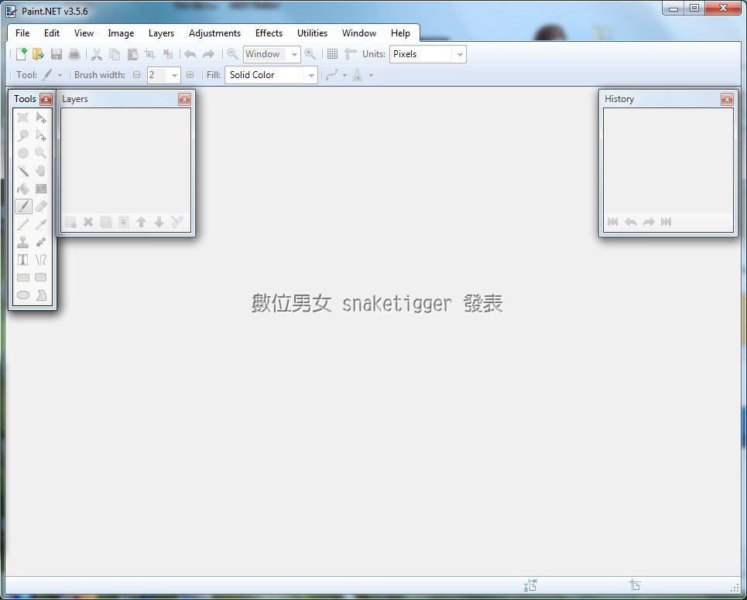This screenshot has height=600, width=747.
Task: Click Add New Layer button in Layers panel
Action: click(70, 222)
